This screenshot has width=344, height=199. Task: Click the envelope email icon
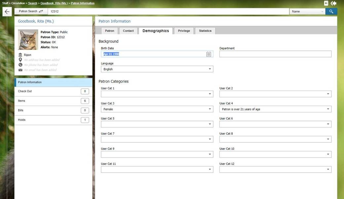tap(20, 70)
